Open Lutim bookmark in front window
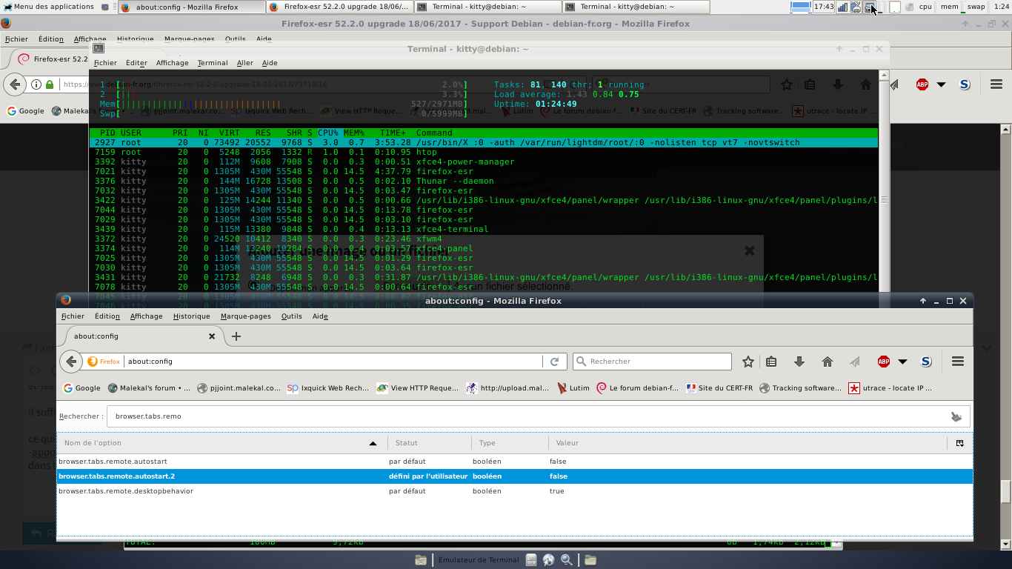 [573, 388]
